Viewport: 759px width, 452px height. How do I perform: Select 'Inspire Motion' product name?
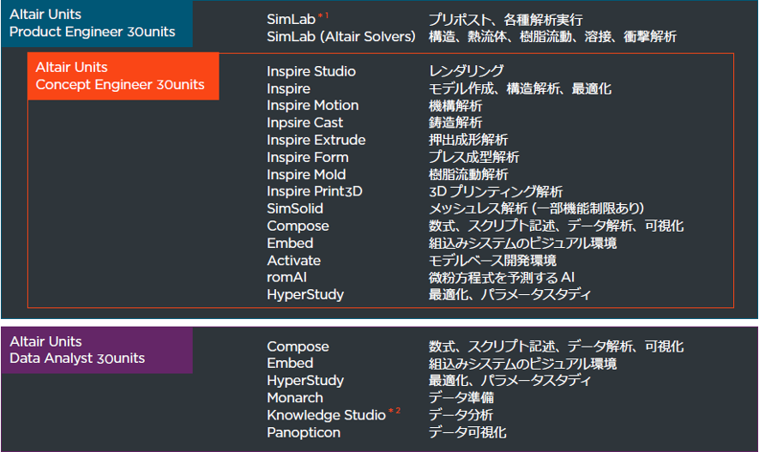(313, 105)
